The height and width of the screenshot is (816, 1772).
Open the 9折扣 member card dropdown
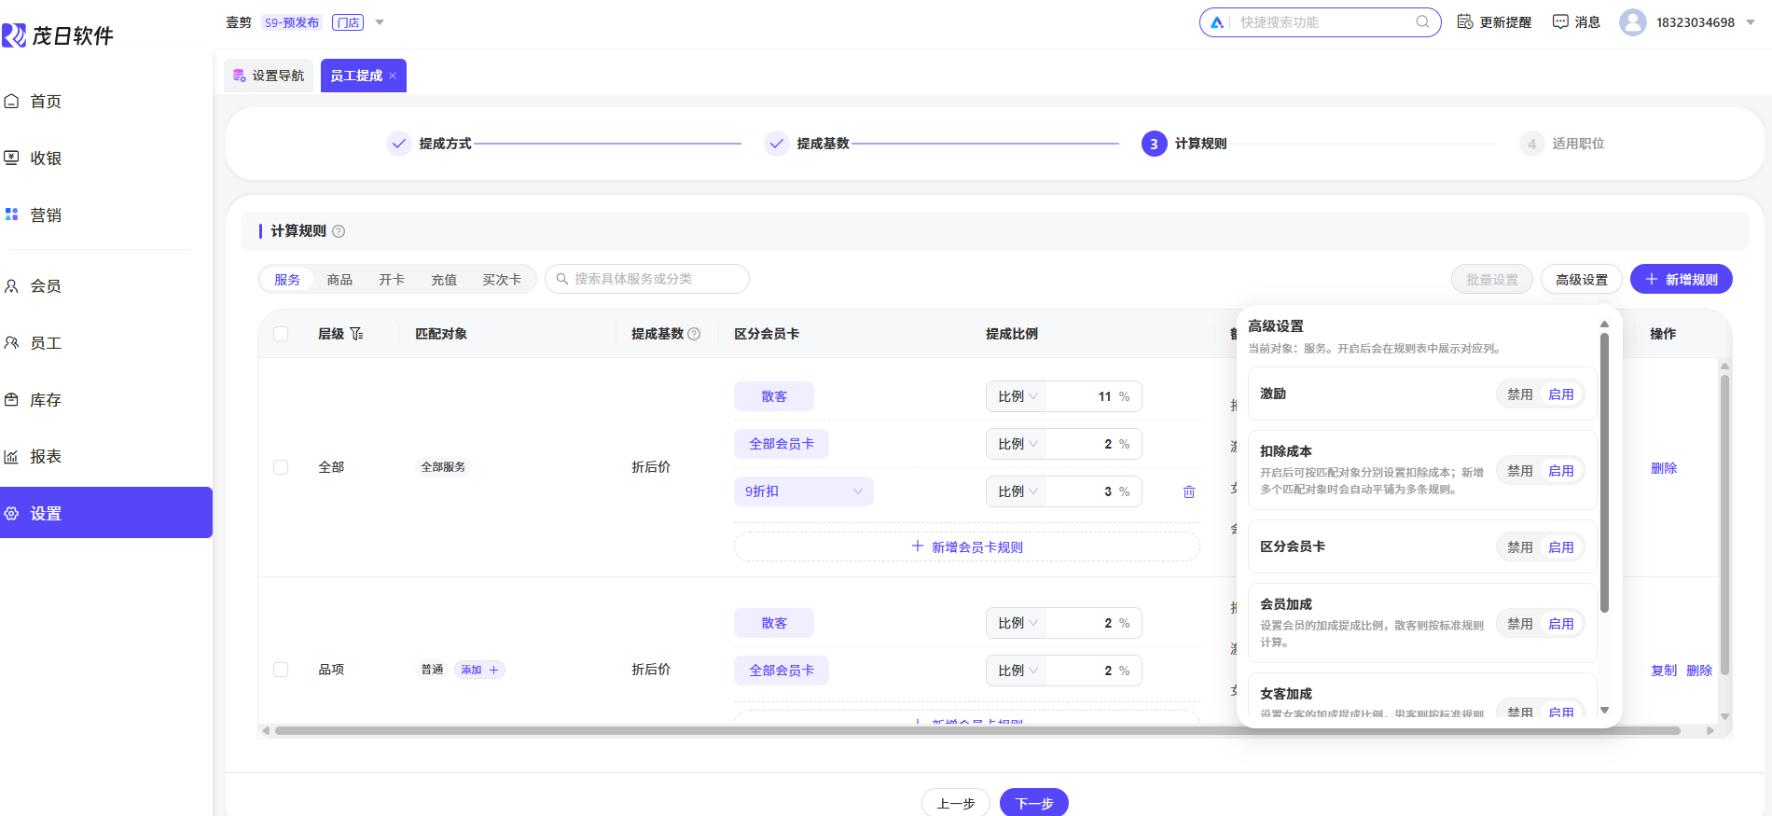pyautogui.click(x=804, y=491)
